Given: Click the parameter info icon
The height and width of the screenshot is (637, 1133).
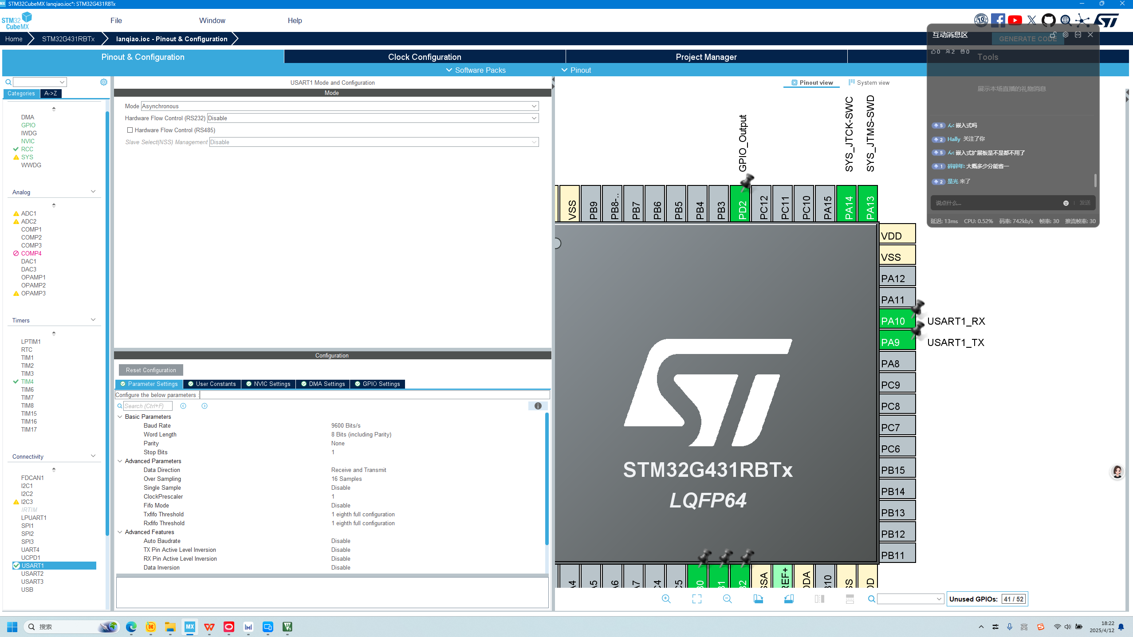Looking at the screenshot, I should point(538,406).
